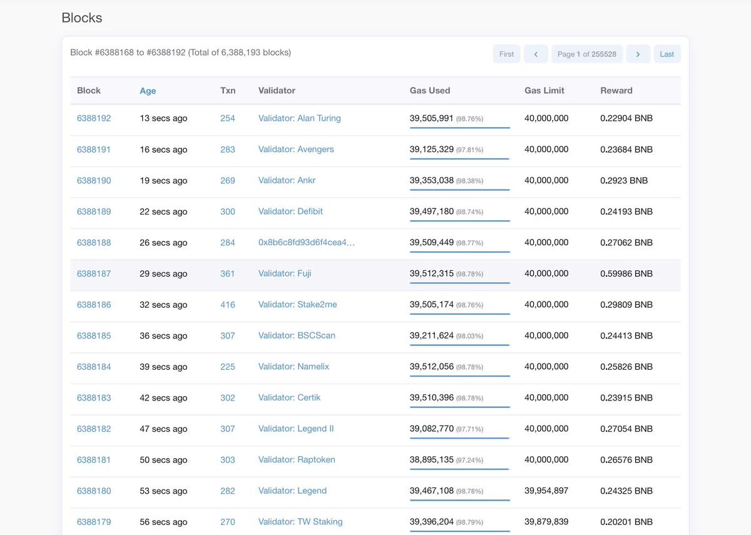The image size is (751, 535).
Task: Select gas limit value 39,954,897
Action: point(546,491)
